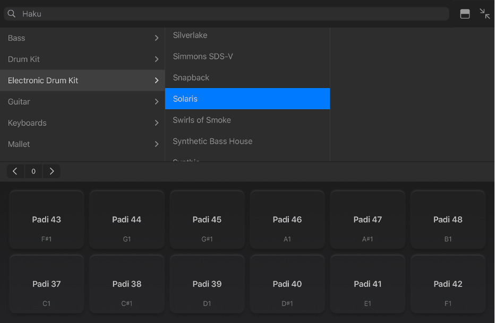Click the collapse arrows icon

[484, 14]
